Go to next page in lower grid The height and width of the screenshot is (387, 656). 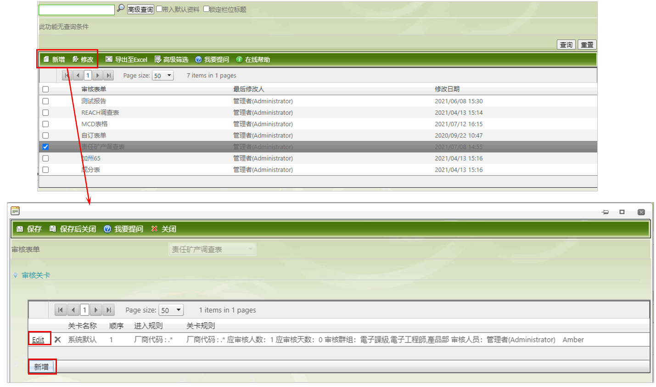[96, 310]
